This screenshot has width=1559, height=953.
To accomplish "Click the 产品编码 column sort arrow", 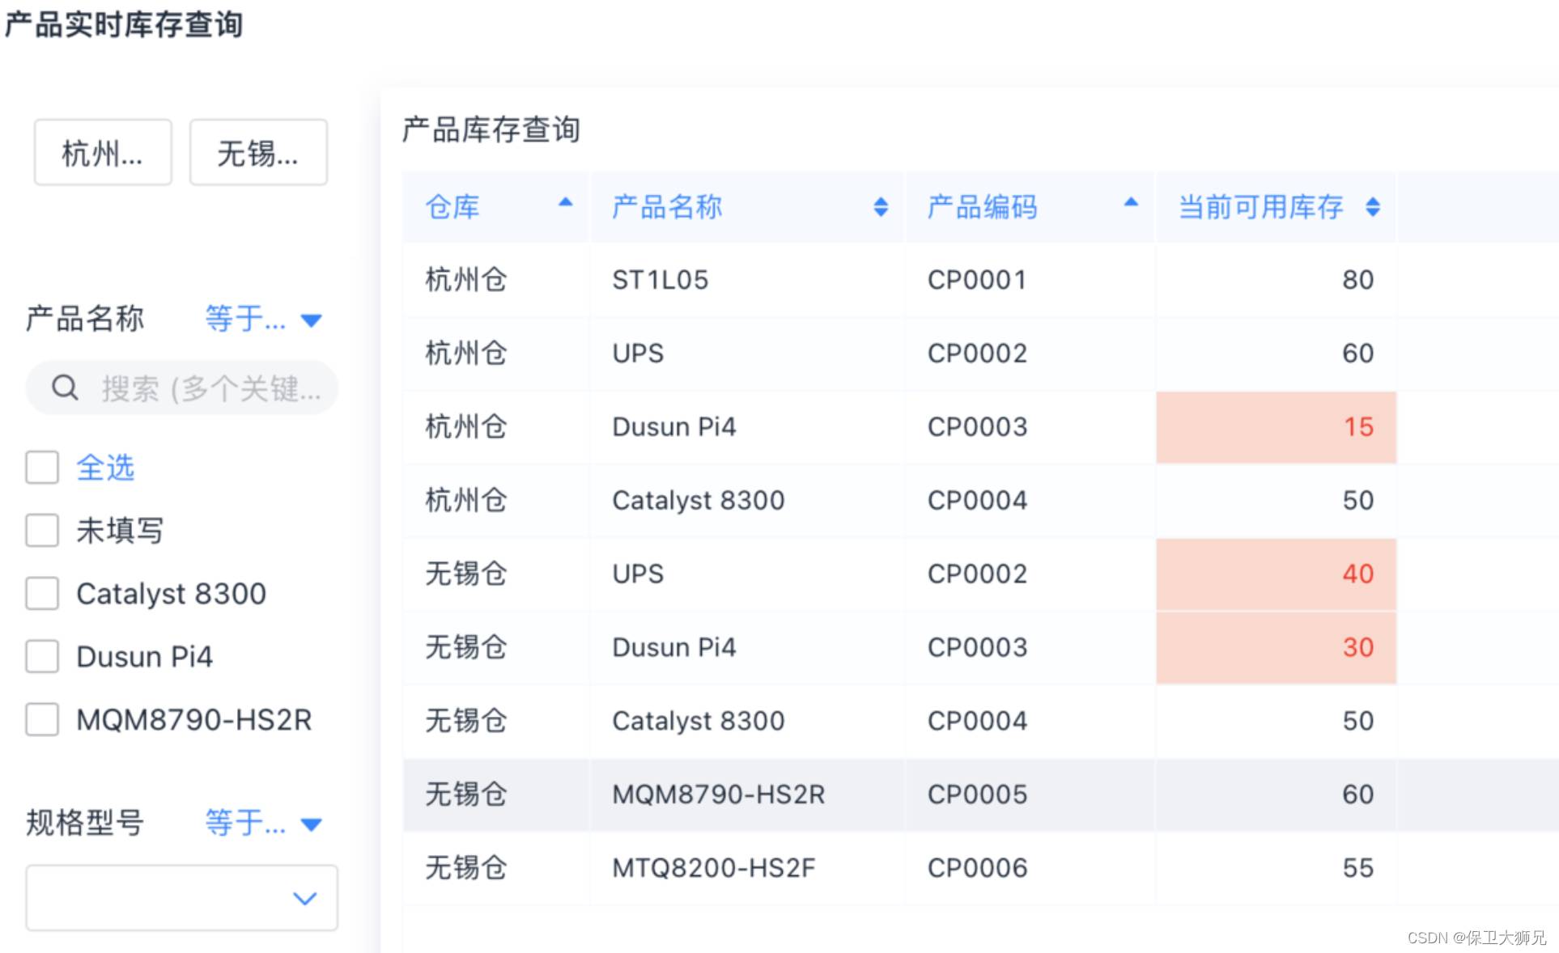I will 1131,202.
